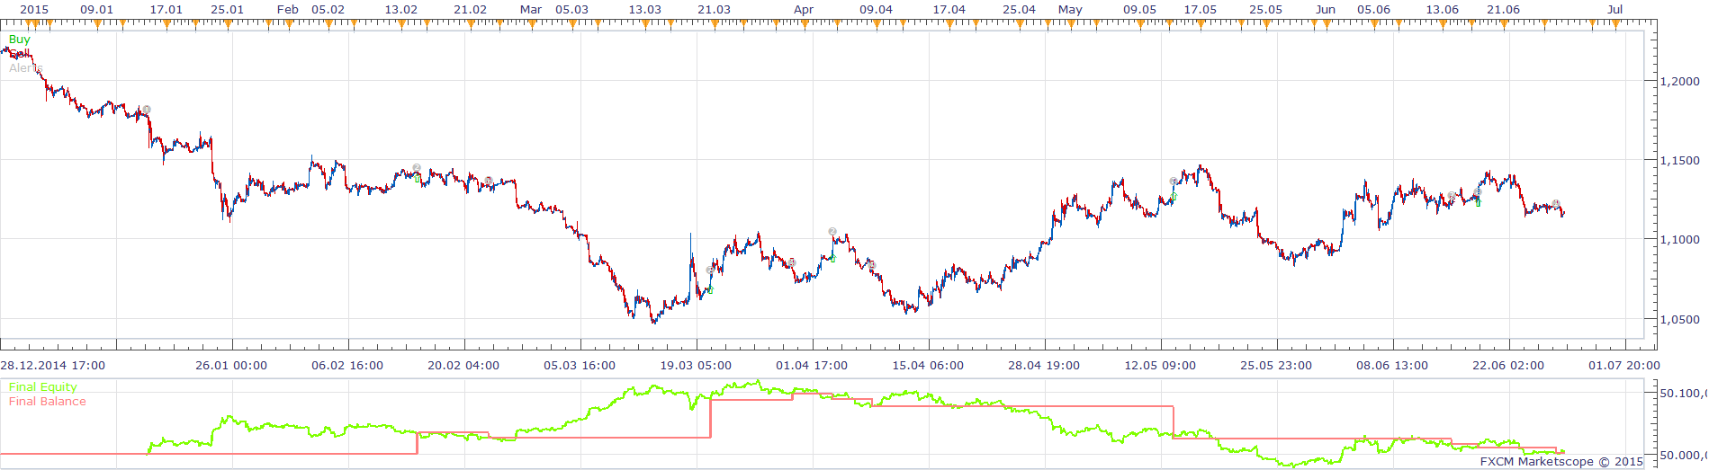The width and height of the screenshot is (1709, 470).
Task: Select the Final Equity legend label
Action: tap(43, 387)
